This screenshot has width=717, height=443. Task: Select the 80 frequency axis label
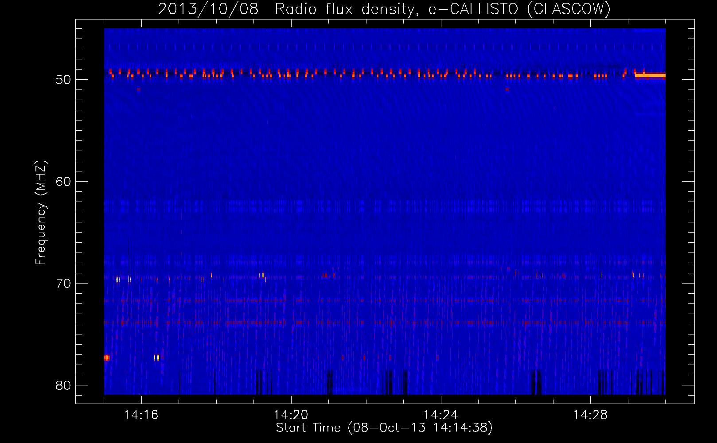63,385
